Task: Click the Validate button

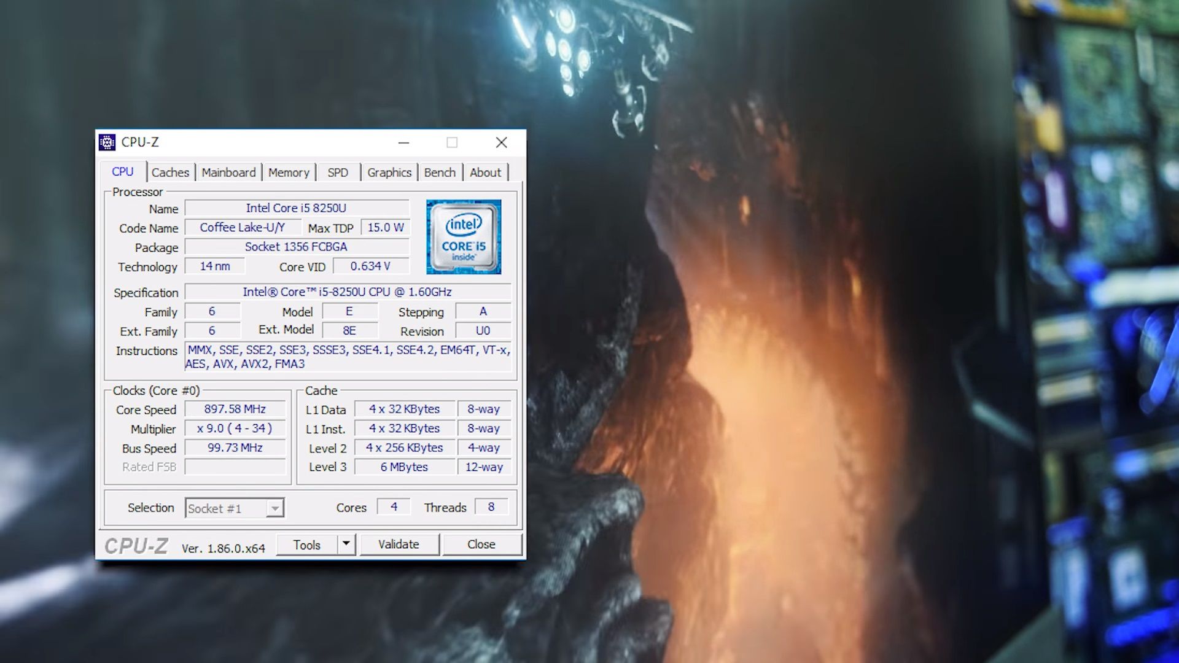Action: [x=399, y=545]
